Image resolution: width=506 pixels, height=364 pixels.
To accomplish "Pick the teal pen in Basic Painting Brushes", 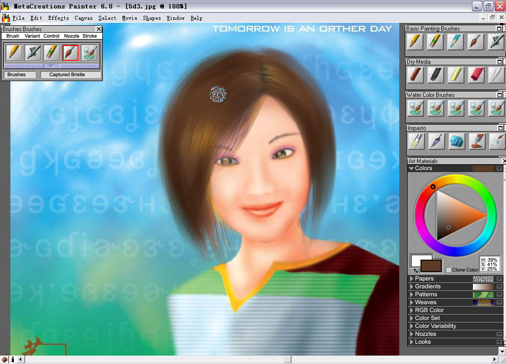I will tap(455, 42).
